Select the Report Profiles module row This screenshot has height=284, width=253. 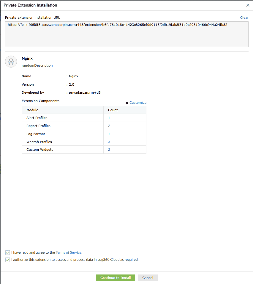point(84,126)
